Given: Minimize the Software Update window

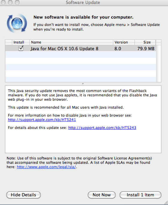Looking at the screenshot, I should coord(10,2).
